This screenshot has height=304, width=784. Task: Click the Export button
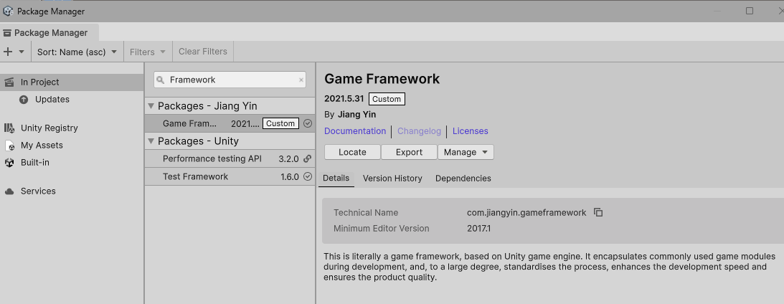point(409,152)
